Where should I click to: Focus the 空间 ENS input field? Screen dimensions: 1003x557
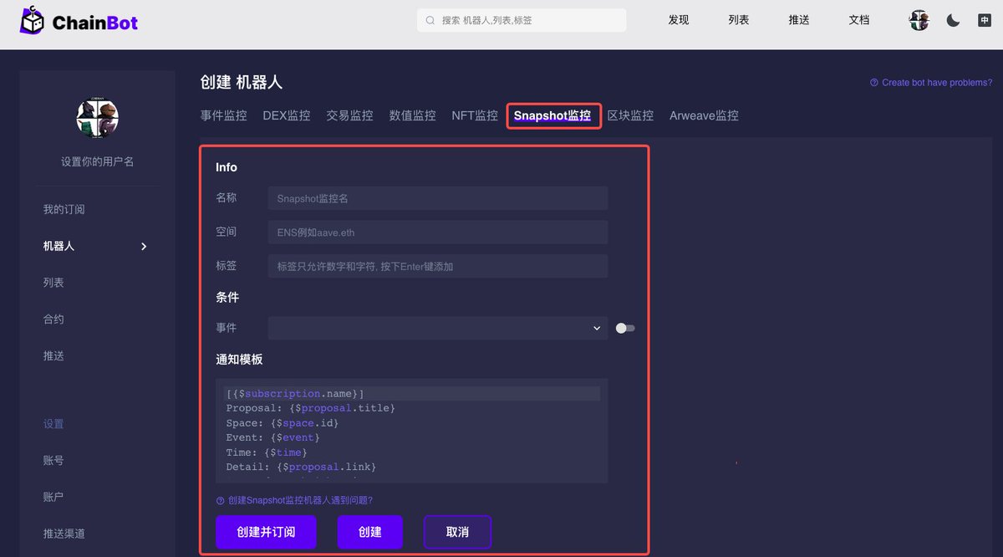click(438, 232)
